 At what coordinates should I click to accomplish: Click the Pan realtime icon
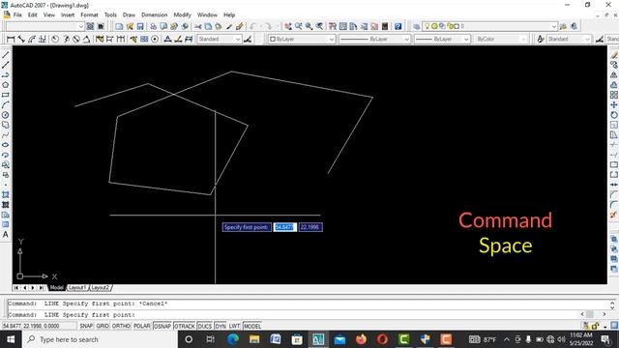click(288, 26)
